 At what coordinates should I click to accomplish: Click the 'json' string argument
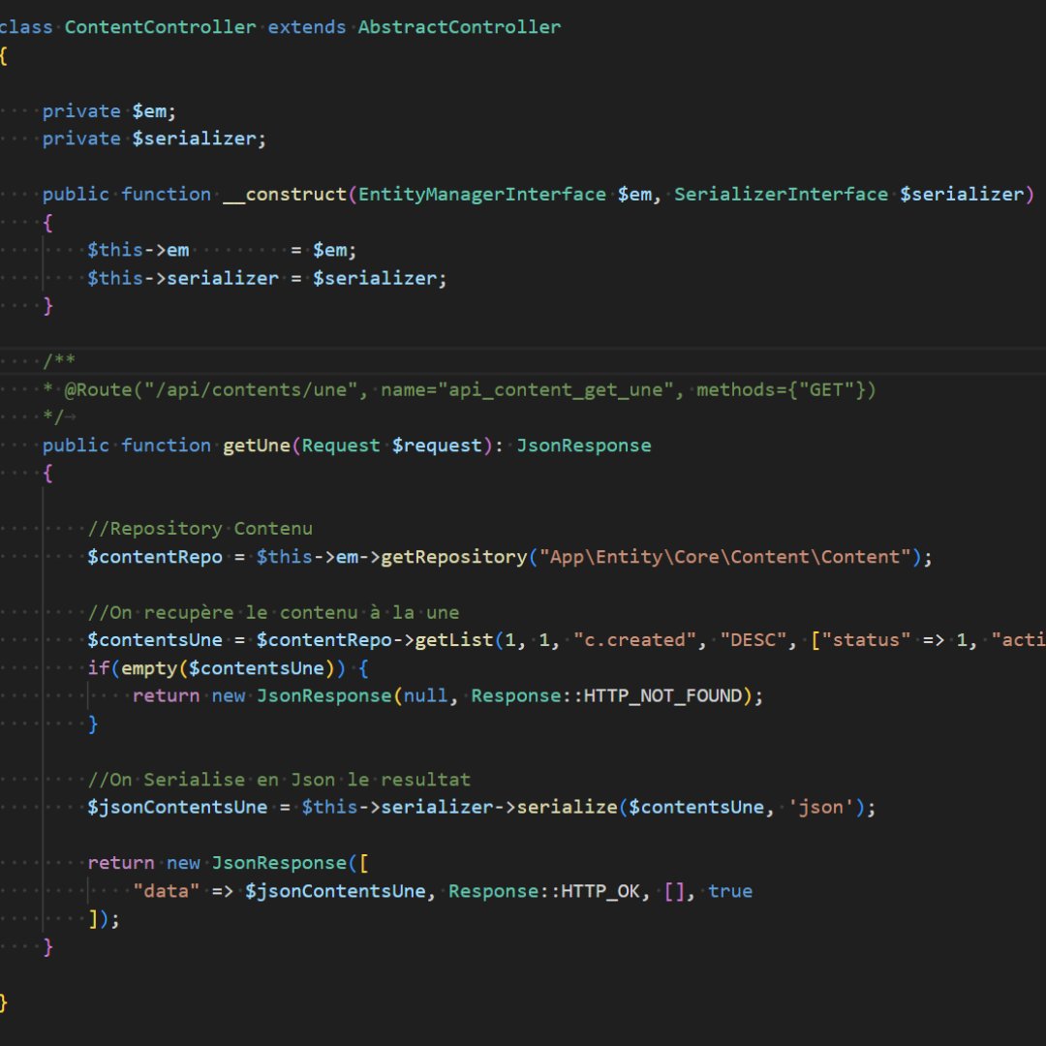(820, 807)
